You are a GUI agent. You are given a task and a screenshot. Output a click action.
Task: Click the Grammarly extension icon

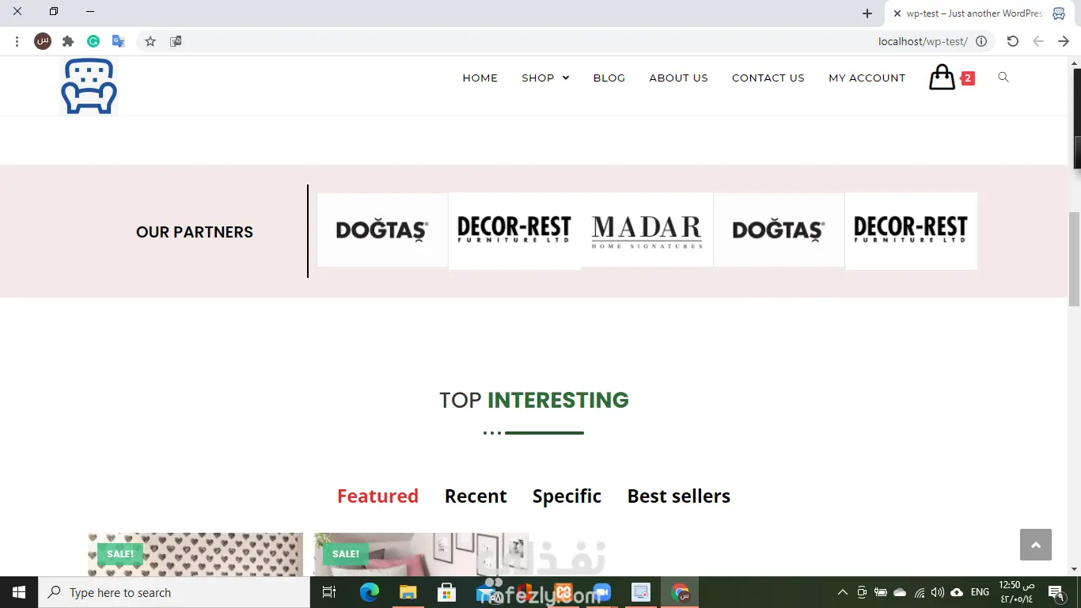93,41
